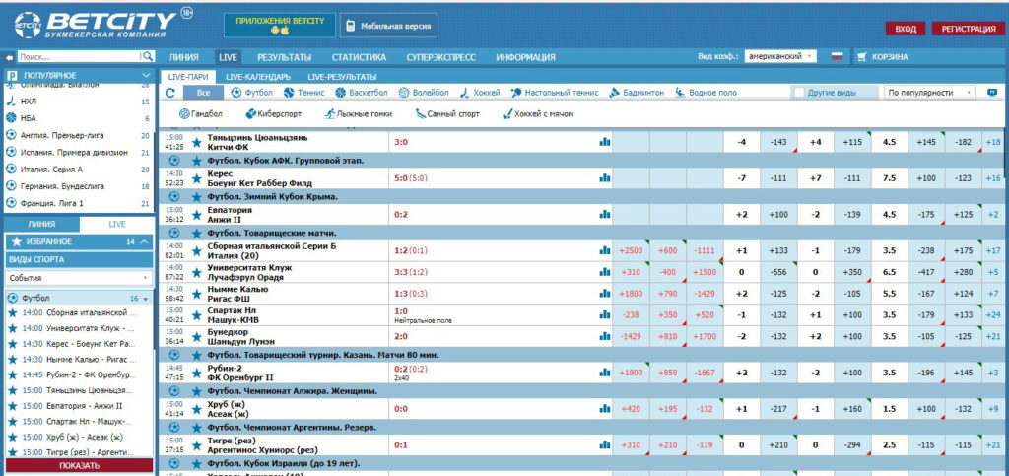
Task: Switch to the LIVE-КАЛЕНДАРЬ tab
Action: 257,77
